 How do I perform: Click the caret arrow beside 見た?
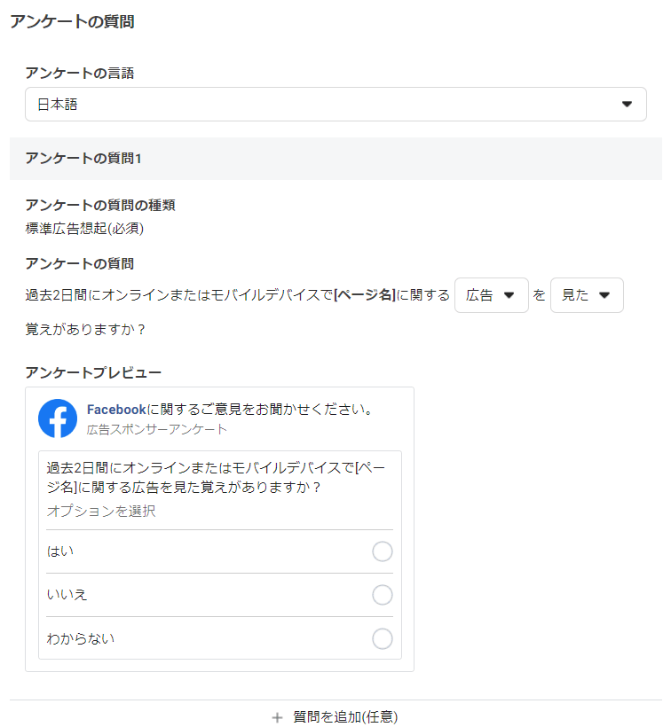[x=604, y=295]
